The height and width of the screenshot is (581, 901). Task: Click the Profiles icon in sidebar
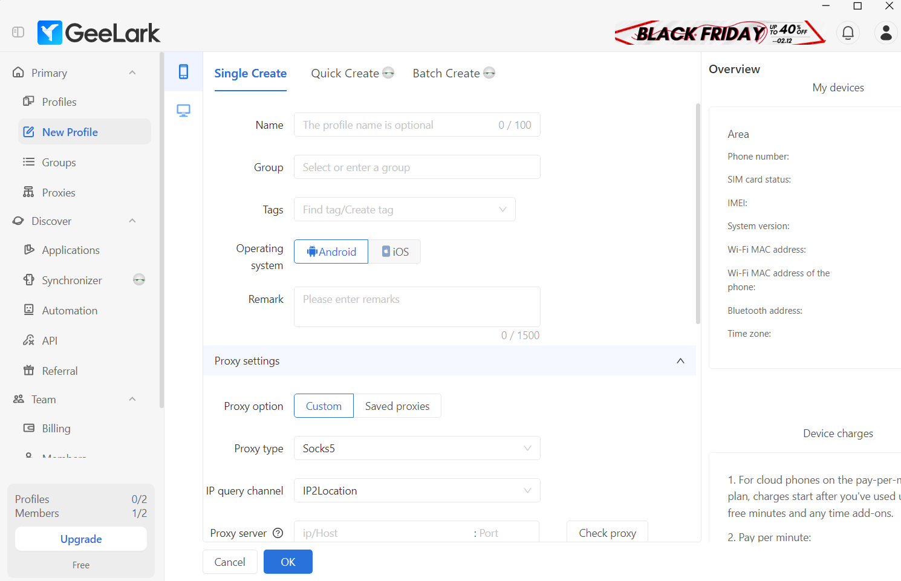28,102
